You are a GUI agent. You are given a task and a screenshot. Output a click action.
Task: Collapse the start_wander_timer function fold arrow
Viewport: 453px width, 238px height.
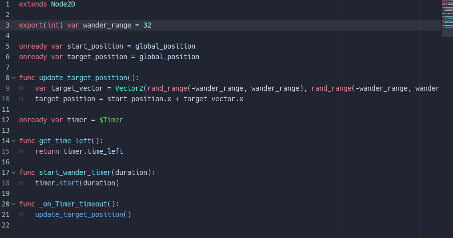(14, 173)
